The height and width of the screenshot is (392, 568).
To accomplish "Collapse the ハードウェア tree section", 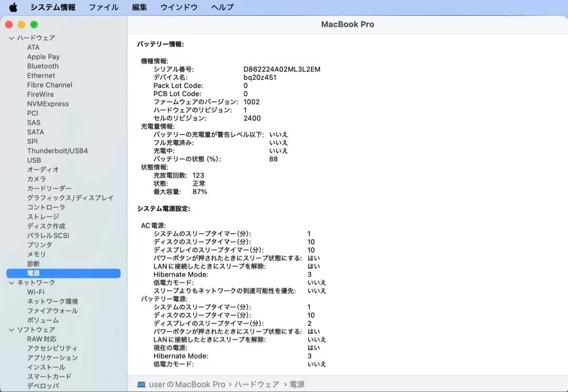I will pyautogui.click(x=11, y=38).
